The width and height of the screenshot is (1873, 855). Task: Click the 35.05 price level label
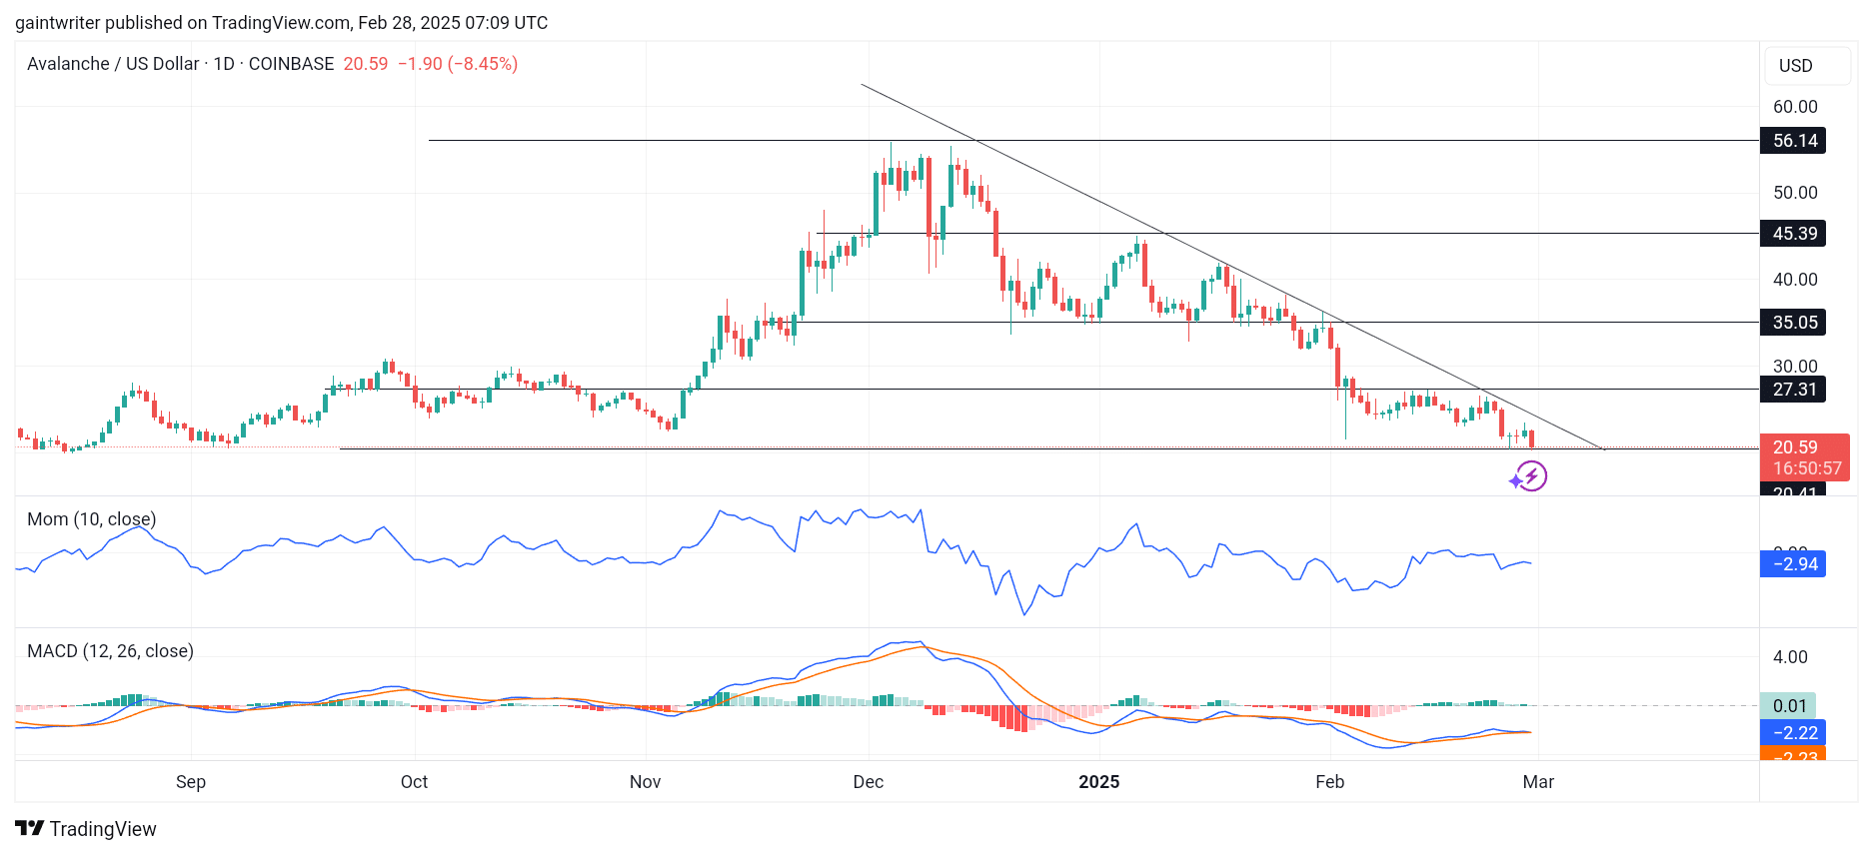click(x=1793, y=323)
